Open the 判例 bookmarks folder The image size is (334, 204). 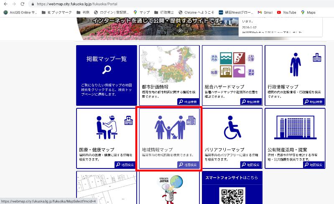click(83, 13)
